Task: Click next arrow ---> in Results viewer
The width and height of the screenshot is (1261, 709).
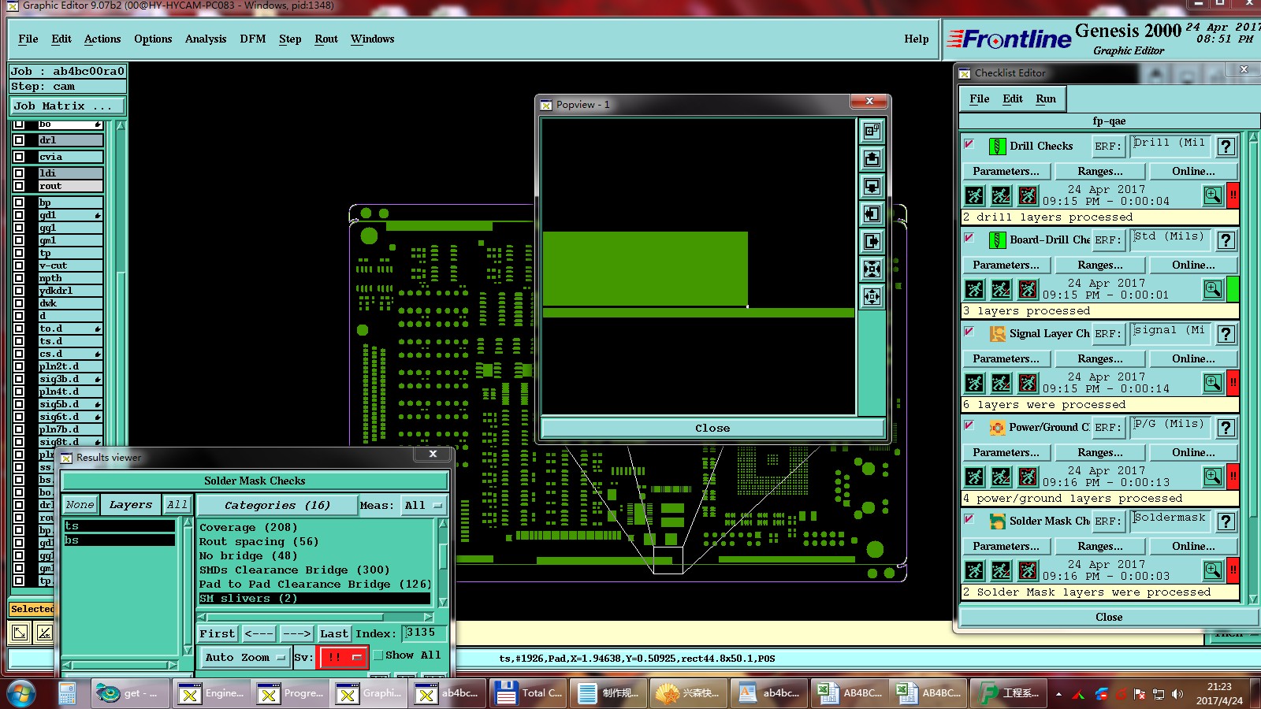Action: click(297, 633)
